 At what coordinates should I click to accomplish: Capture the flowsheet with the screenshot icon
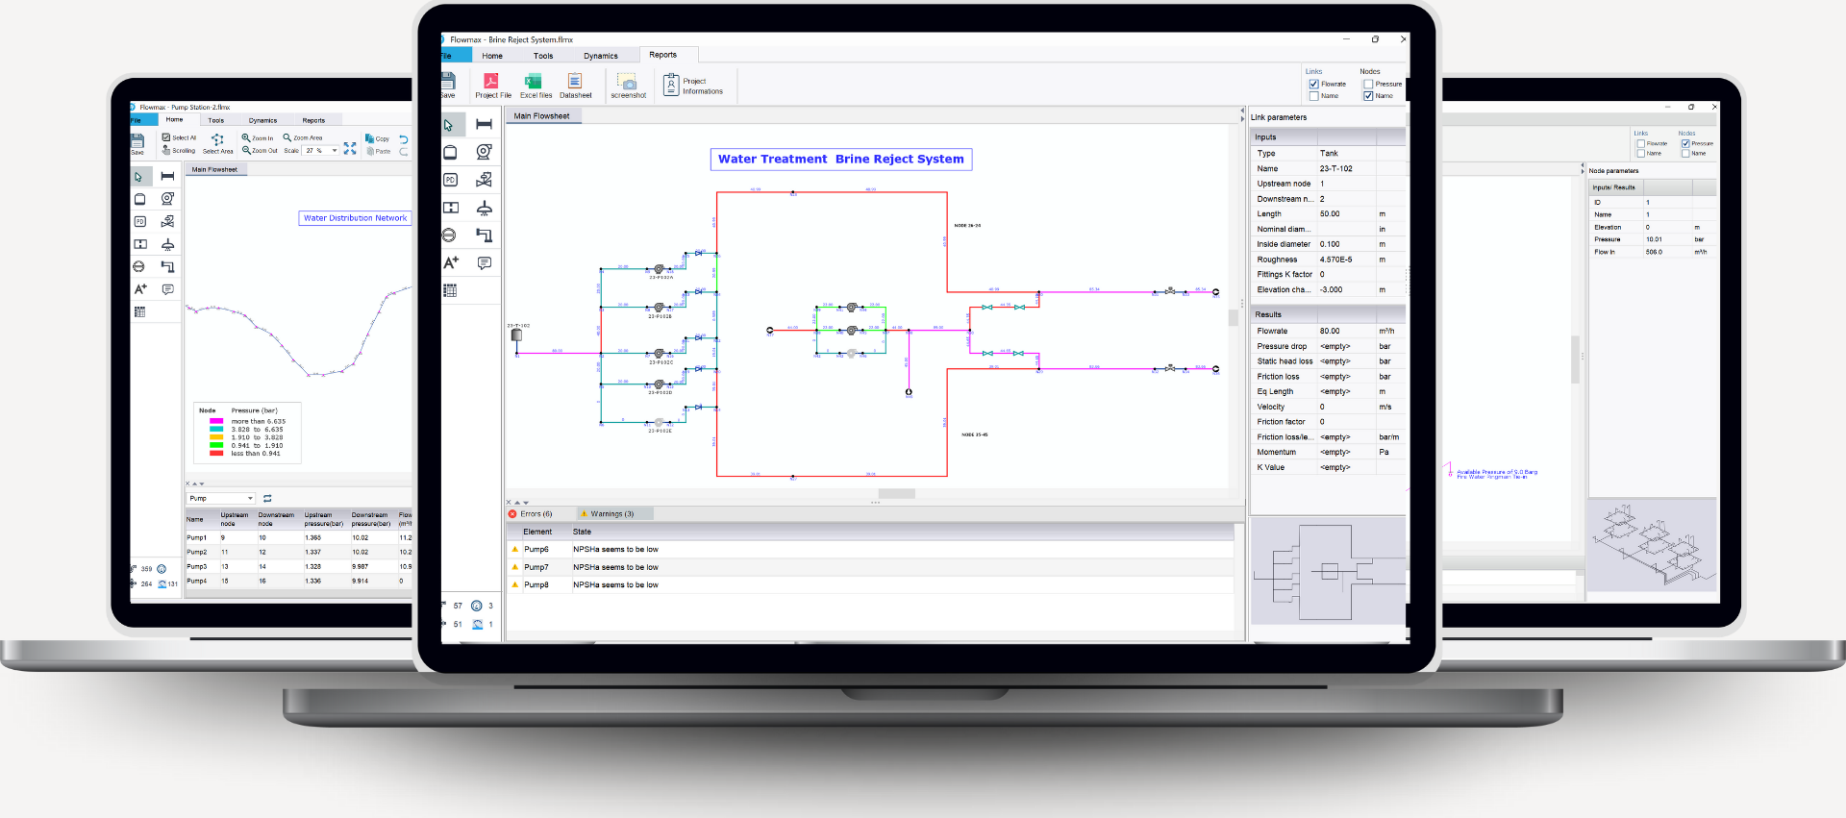tap(627, 83)
